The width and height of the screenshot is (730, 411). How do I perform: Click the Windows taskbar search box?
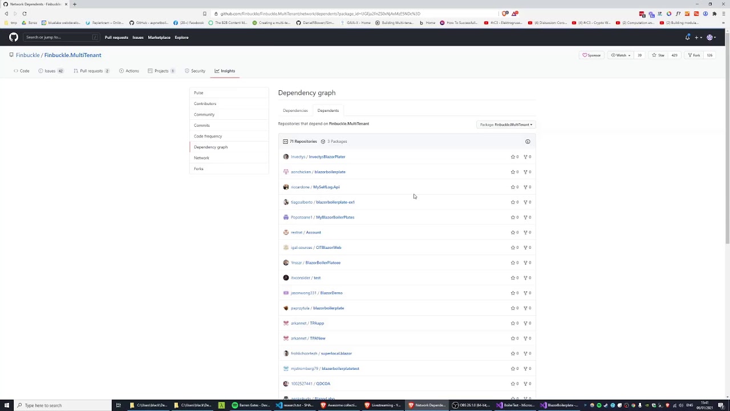[x=63, y=405]
